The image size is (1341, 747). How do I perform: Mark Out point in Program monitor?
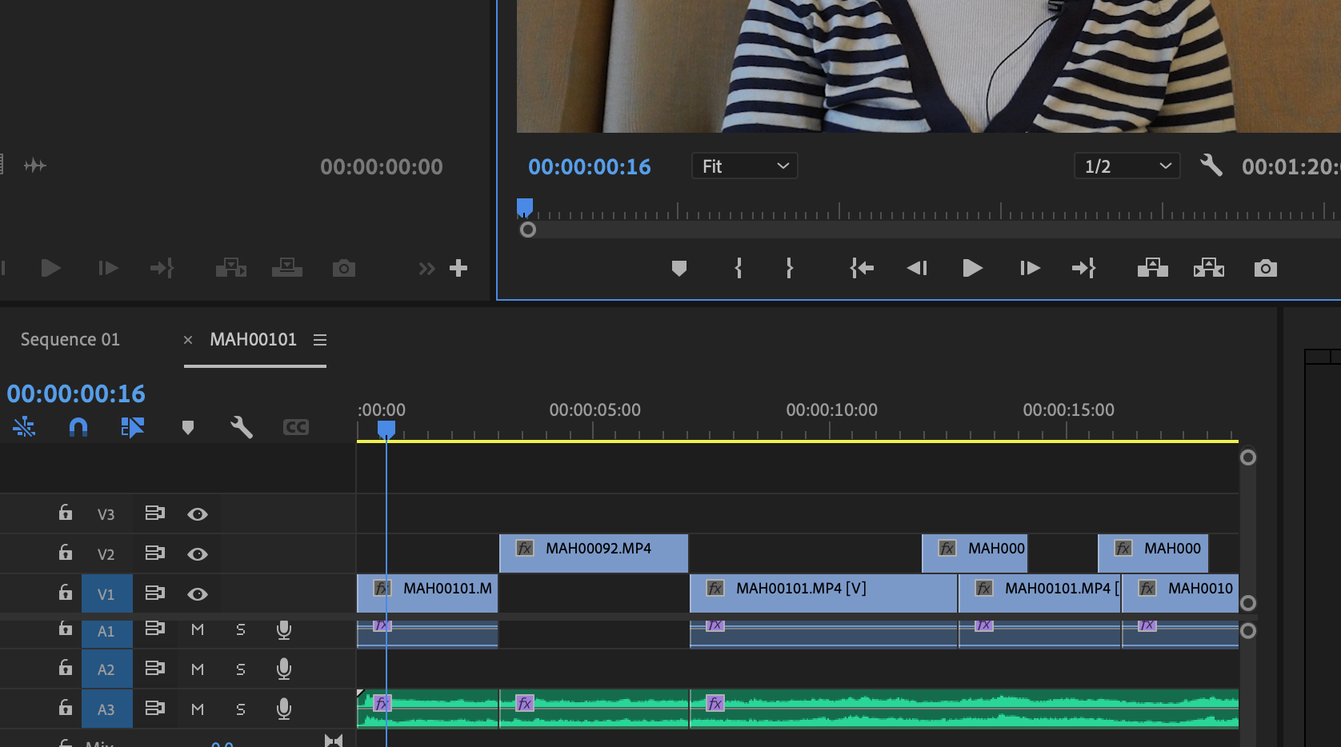tap(789, 268)
